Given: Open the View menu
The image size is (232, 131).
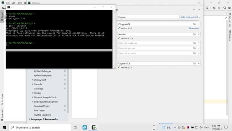Looking at the screenshot, I should 20,3.
